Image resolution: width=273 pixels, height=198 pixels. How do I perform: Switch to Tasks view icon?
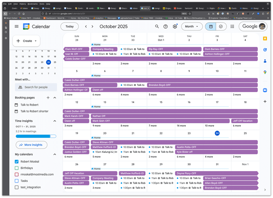click(221, 26)
